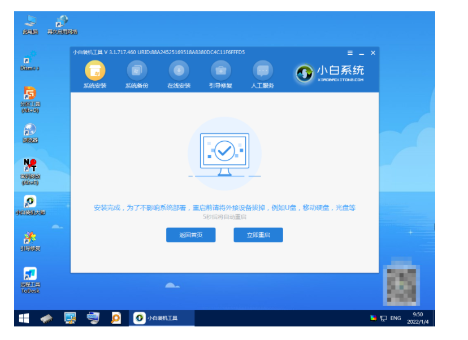The width and height of the screenshot is (468, 340).
Task: Select the 在线安装 online install icon
Action: point(179,71)
